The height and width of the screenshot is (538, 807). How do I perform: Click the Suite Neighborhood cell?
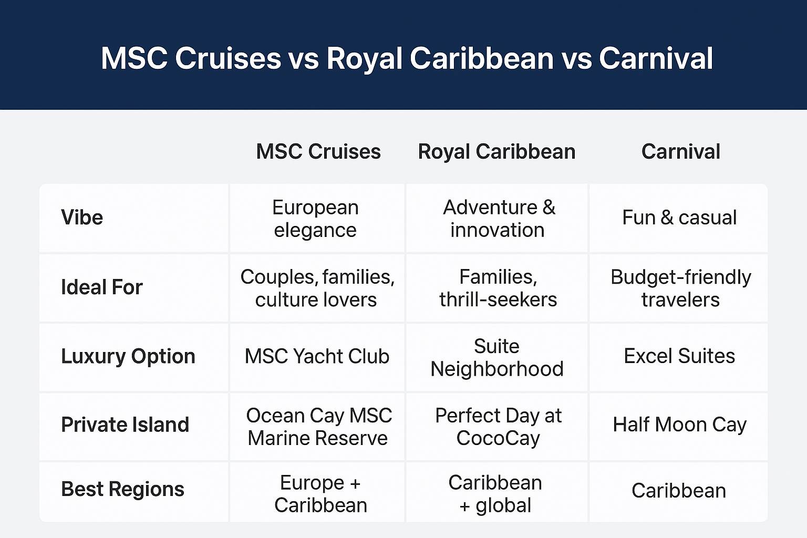pyautogui.click(x=497, y=358)
